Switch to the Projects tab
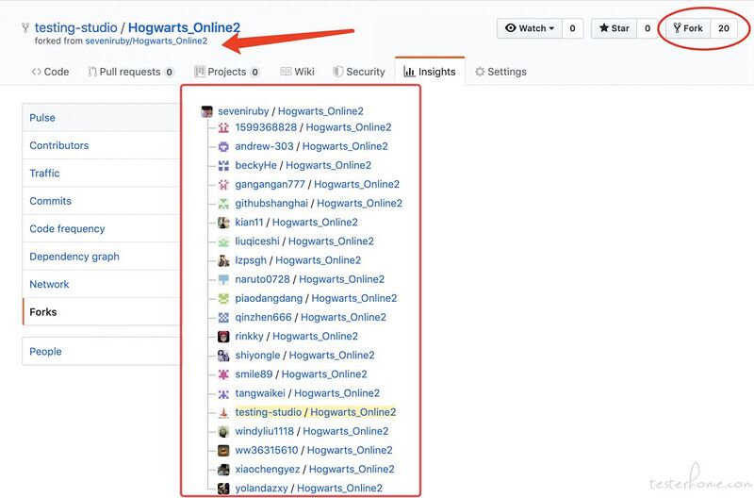754x498 pixels. [227, 72]
